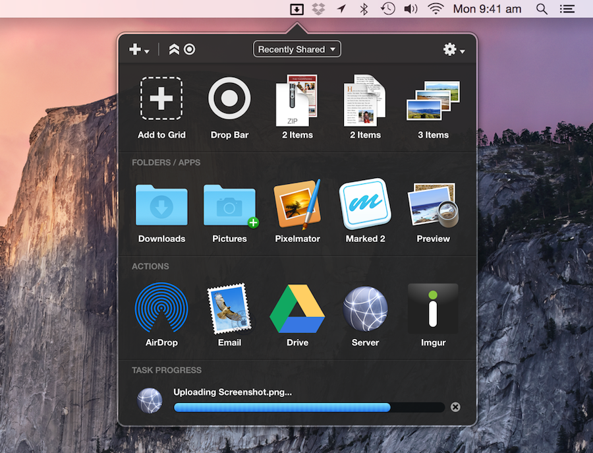Click the Add to Grid label
This screenshot has width=593, height=453.
pos(161,135)
